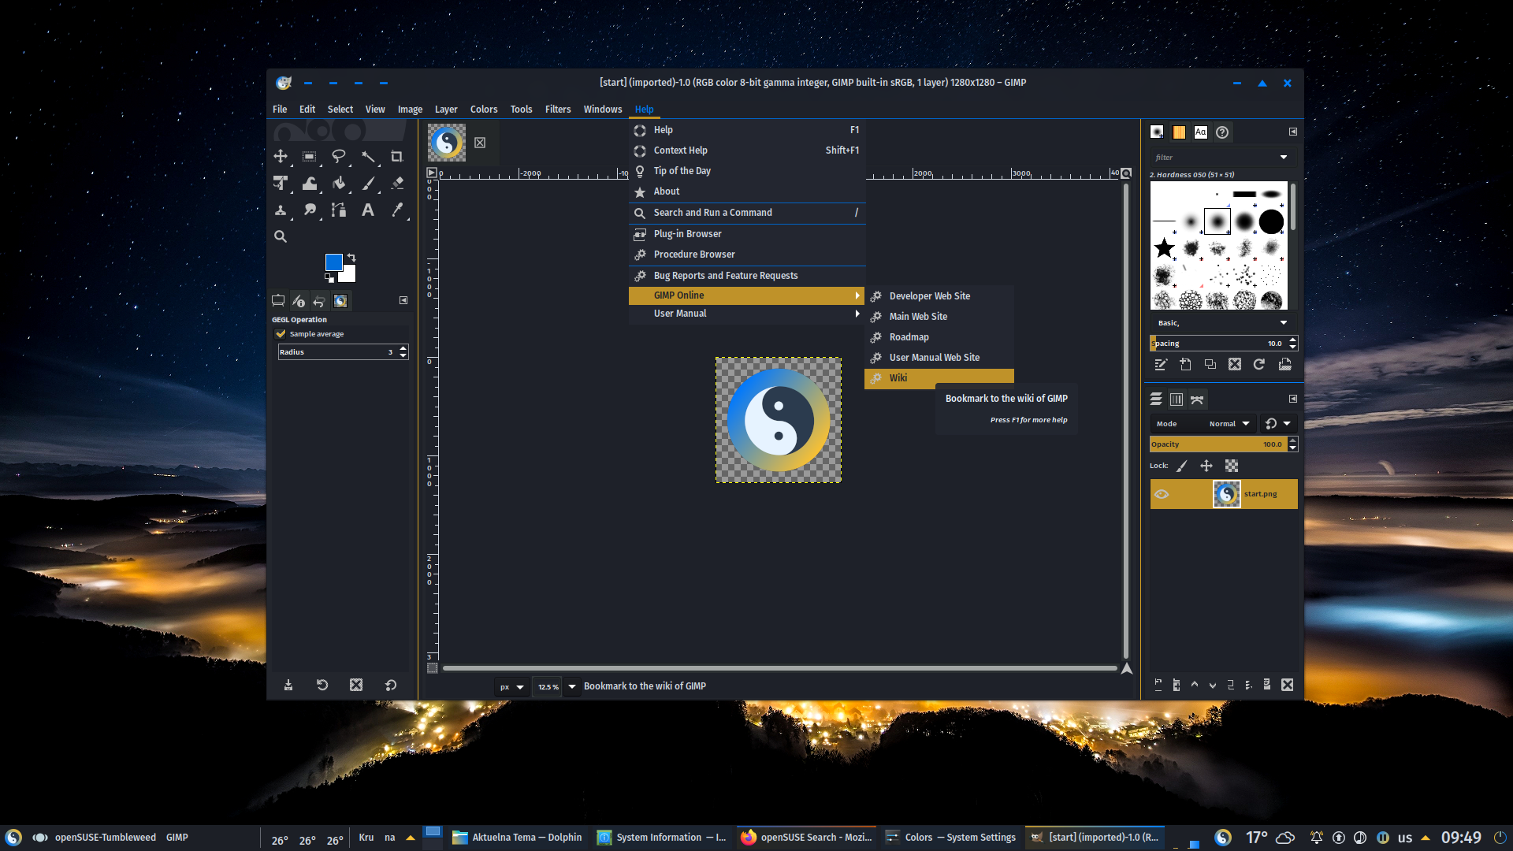
Task: Select the Smudge tool
Action: 310,210
